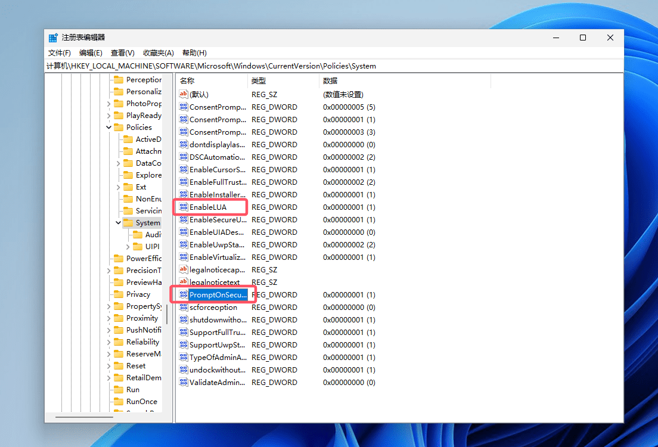658x447 pixels.
Task: Select the PowerEffic... tree item
Action: click(144, 259)
